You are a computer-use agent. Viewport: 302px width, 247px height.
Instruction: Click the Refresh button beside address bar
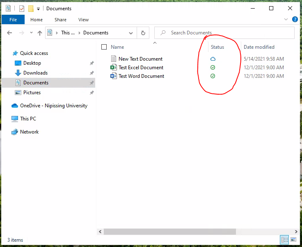click(x=143, y=33)
